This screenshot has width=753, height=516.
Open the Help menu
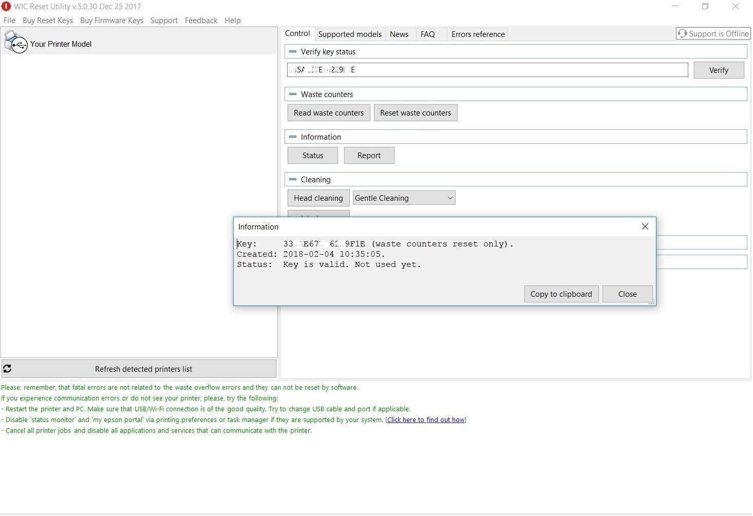tap(232, 20)
